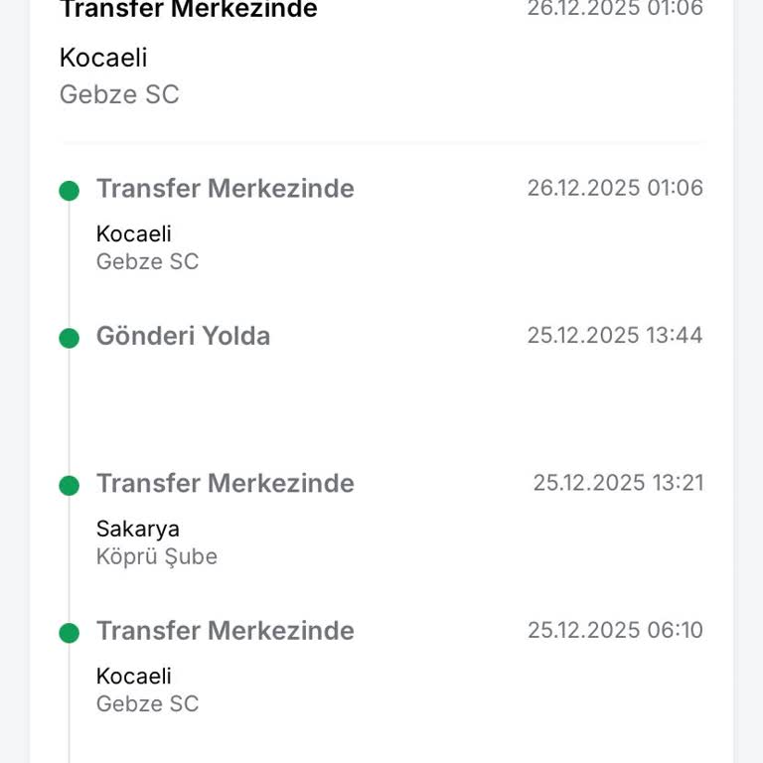Click the topmost 26.12.2025 01:06 summary timestamp
Screen dimensions: 763x763
(x=615, y=9)
